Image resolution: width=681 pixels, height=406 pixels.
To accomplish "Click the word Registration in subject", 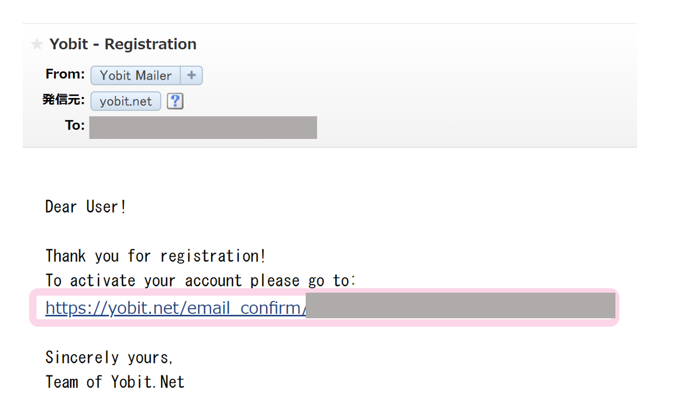I will (150, 45).
